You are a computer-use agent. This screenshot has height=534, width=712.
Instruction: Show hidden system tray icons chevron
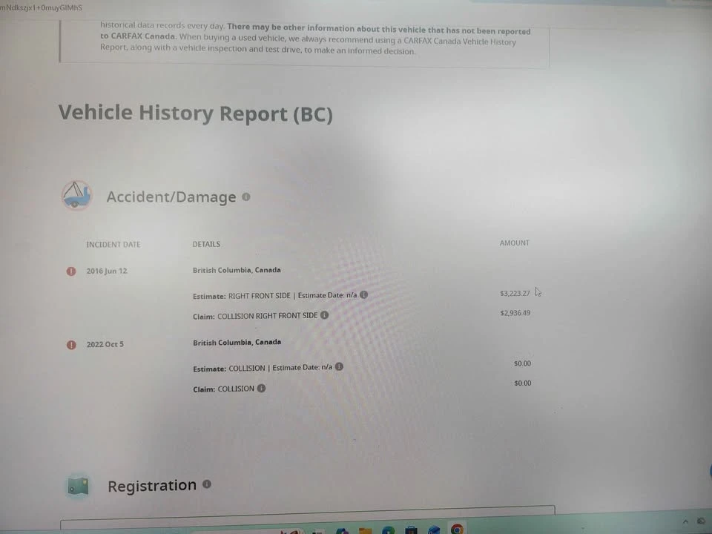point(685,521)
